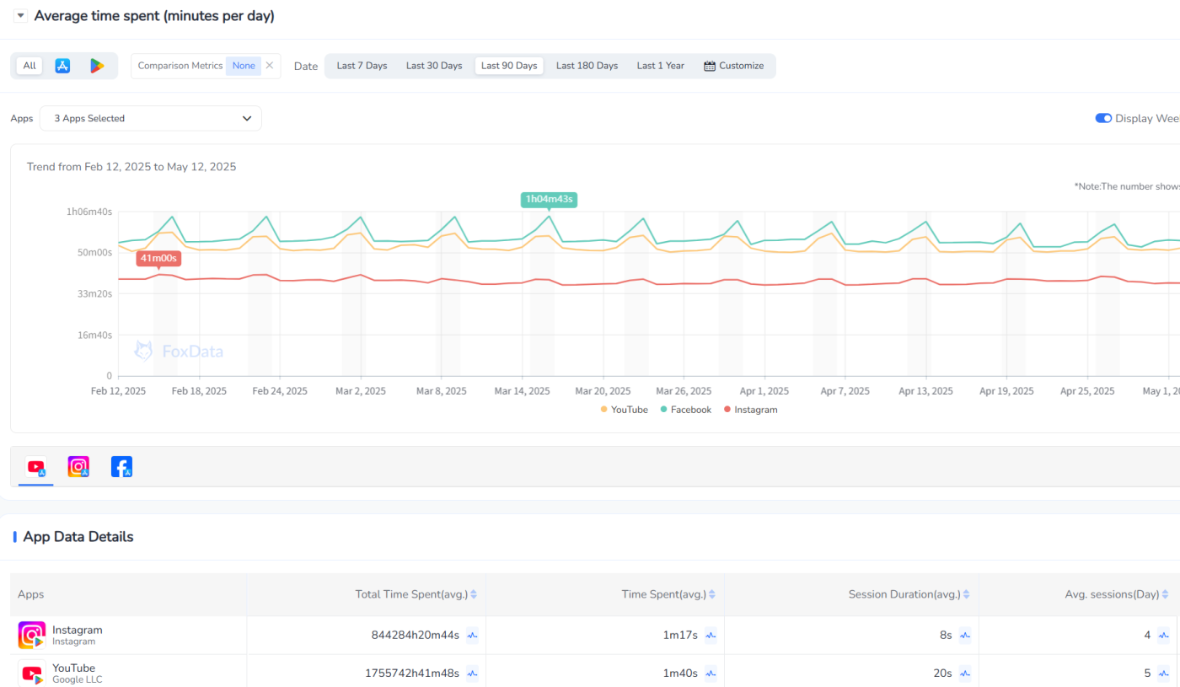Choose the Last 90 Days range
The image size is (1180, 687).
[x=509, y=66]
